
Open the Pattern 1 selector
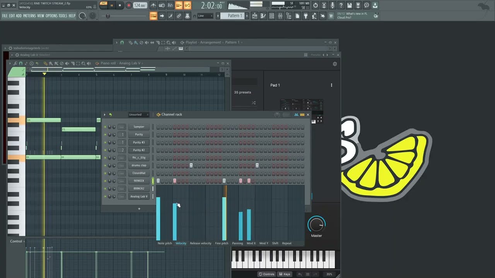[233, 16]
